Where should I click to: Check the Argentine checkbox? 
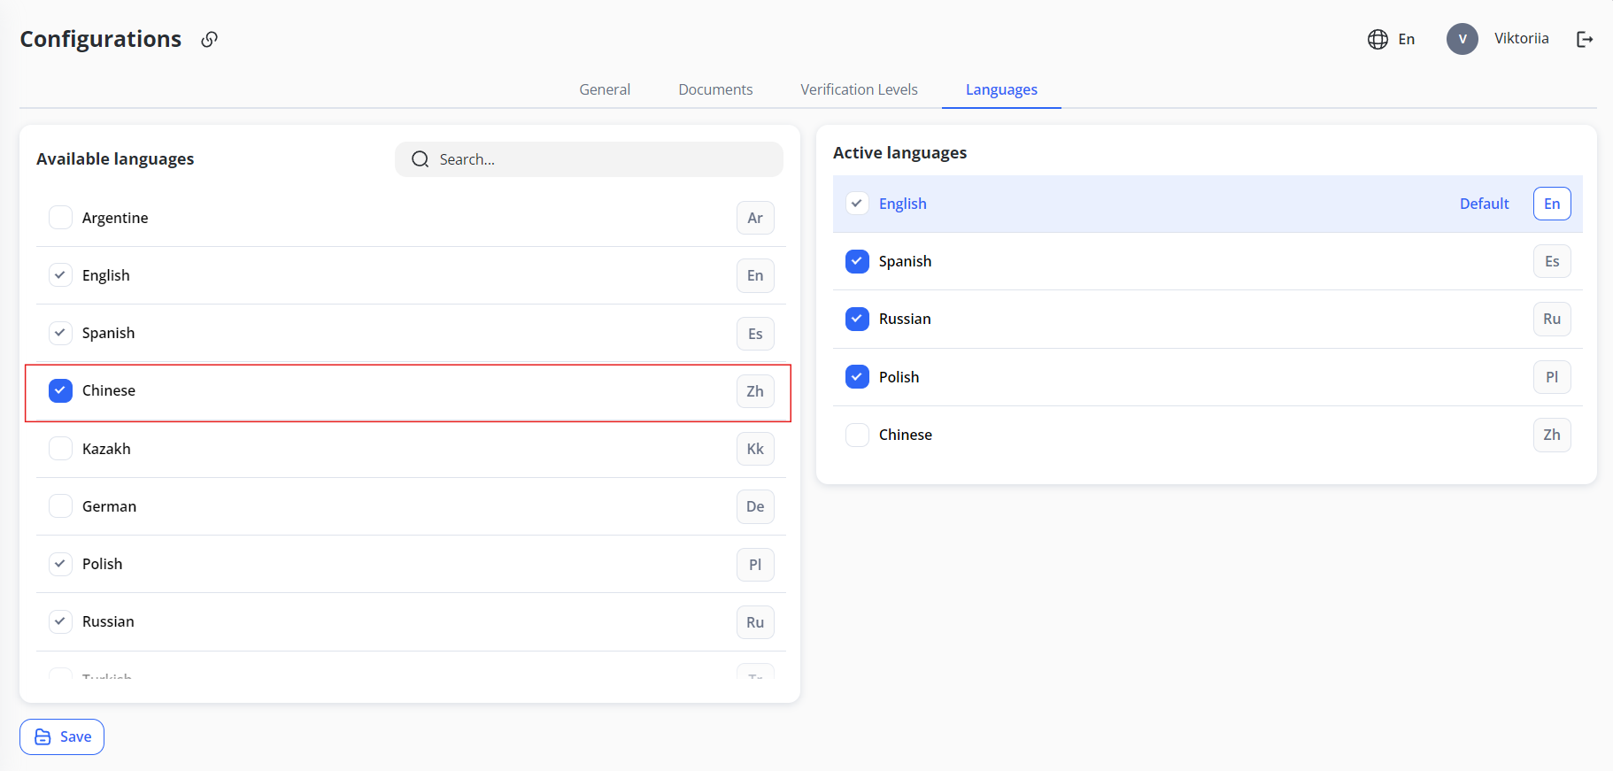point(60,218)
